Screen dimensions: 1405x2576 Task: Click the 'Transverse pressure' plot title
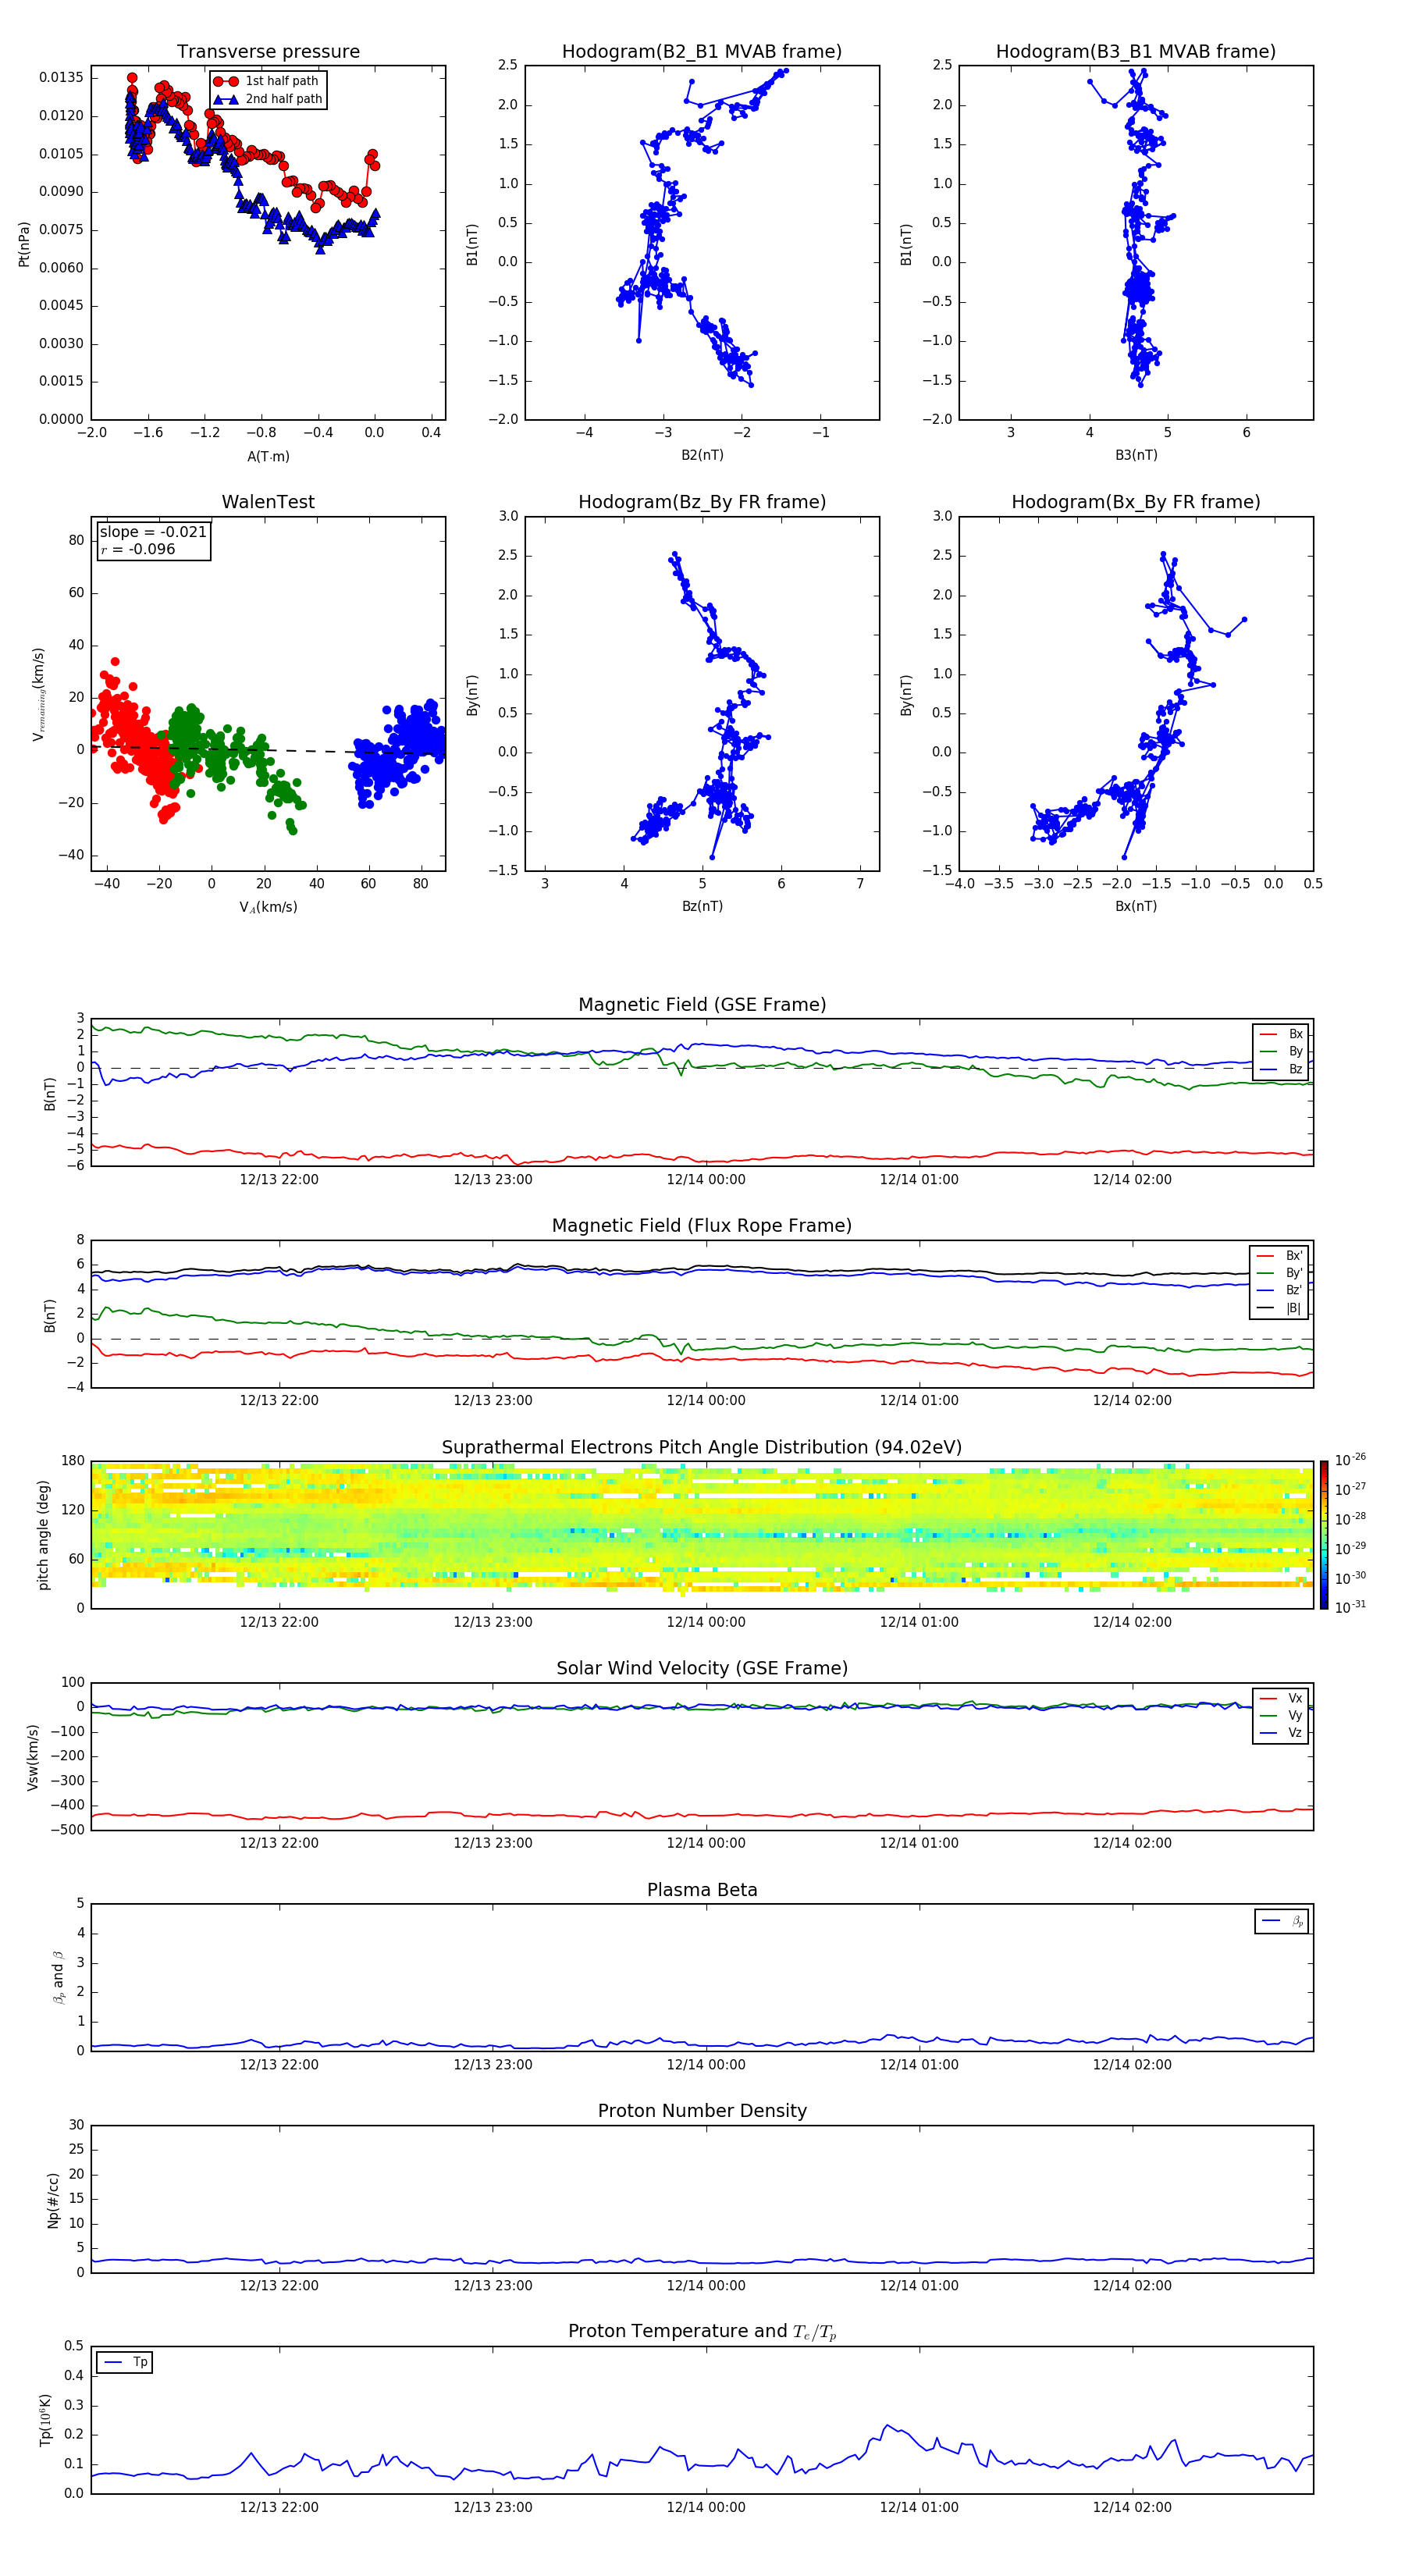click(268, 51)
